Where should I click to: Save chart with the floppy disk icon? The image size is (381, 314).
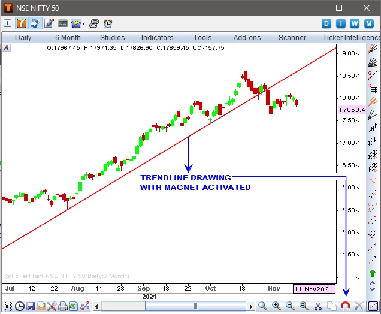click(x=31, y=306)
